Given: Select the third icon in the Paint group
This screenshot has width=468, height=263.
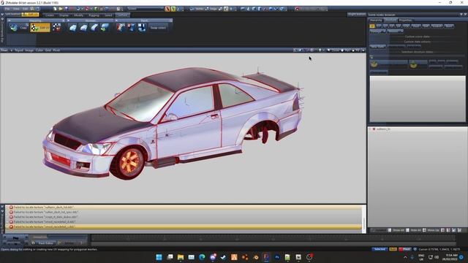Looking at the screenshot, I should (x=142, y=28).
